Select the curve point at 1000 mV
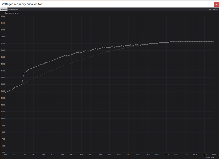Image resolution: width=219 pixels, height=159 pixels. coord(119,47)
